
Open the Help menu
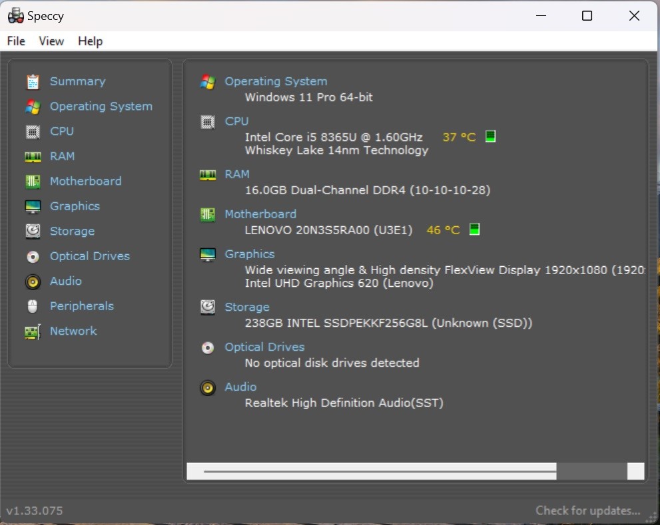pyautogui.click(x=90, y=41)
